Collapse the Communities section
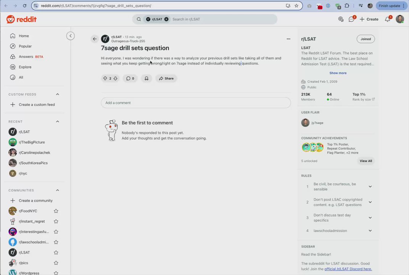Screen dimensions: 409x275 [57, 190]
